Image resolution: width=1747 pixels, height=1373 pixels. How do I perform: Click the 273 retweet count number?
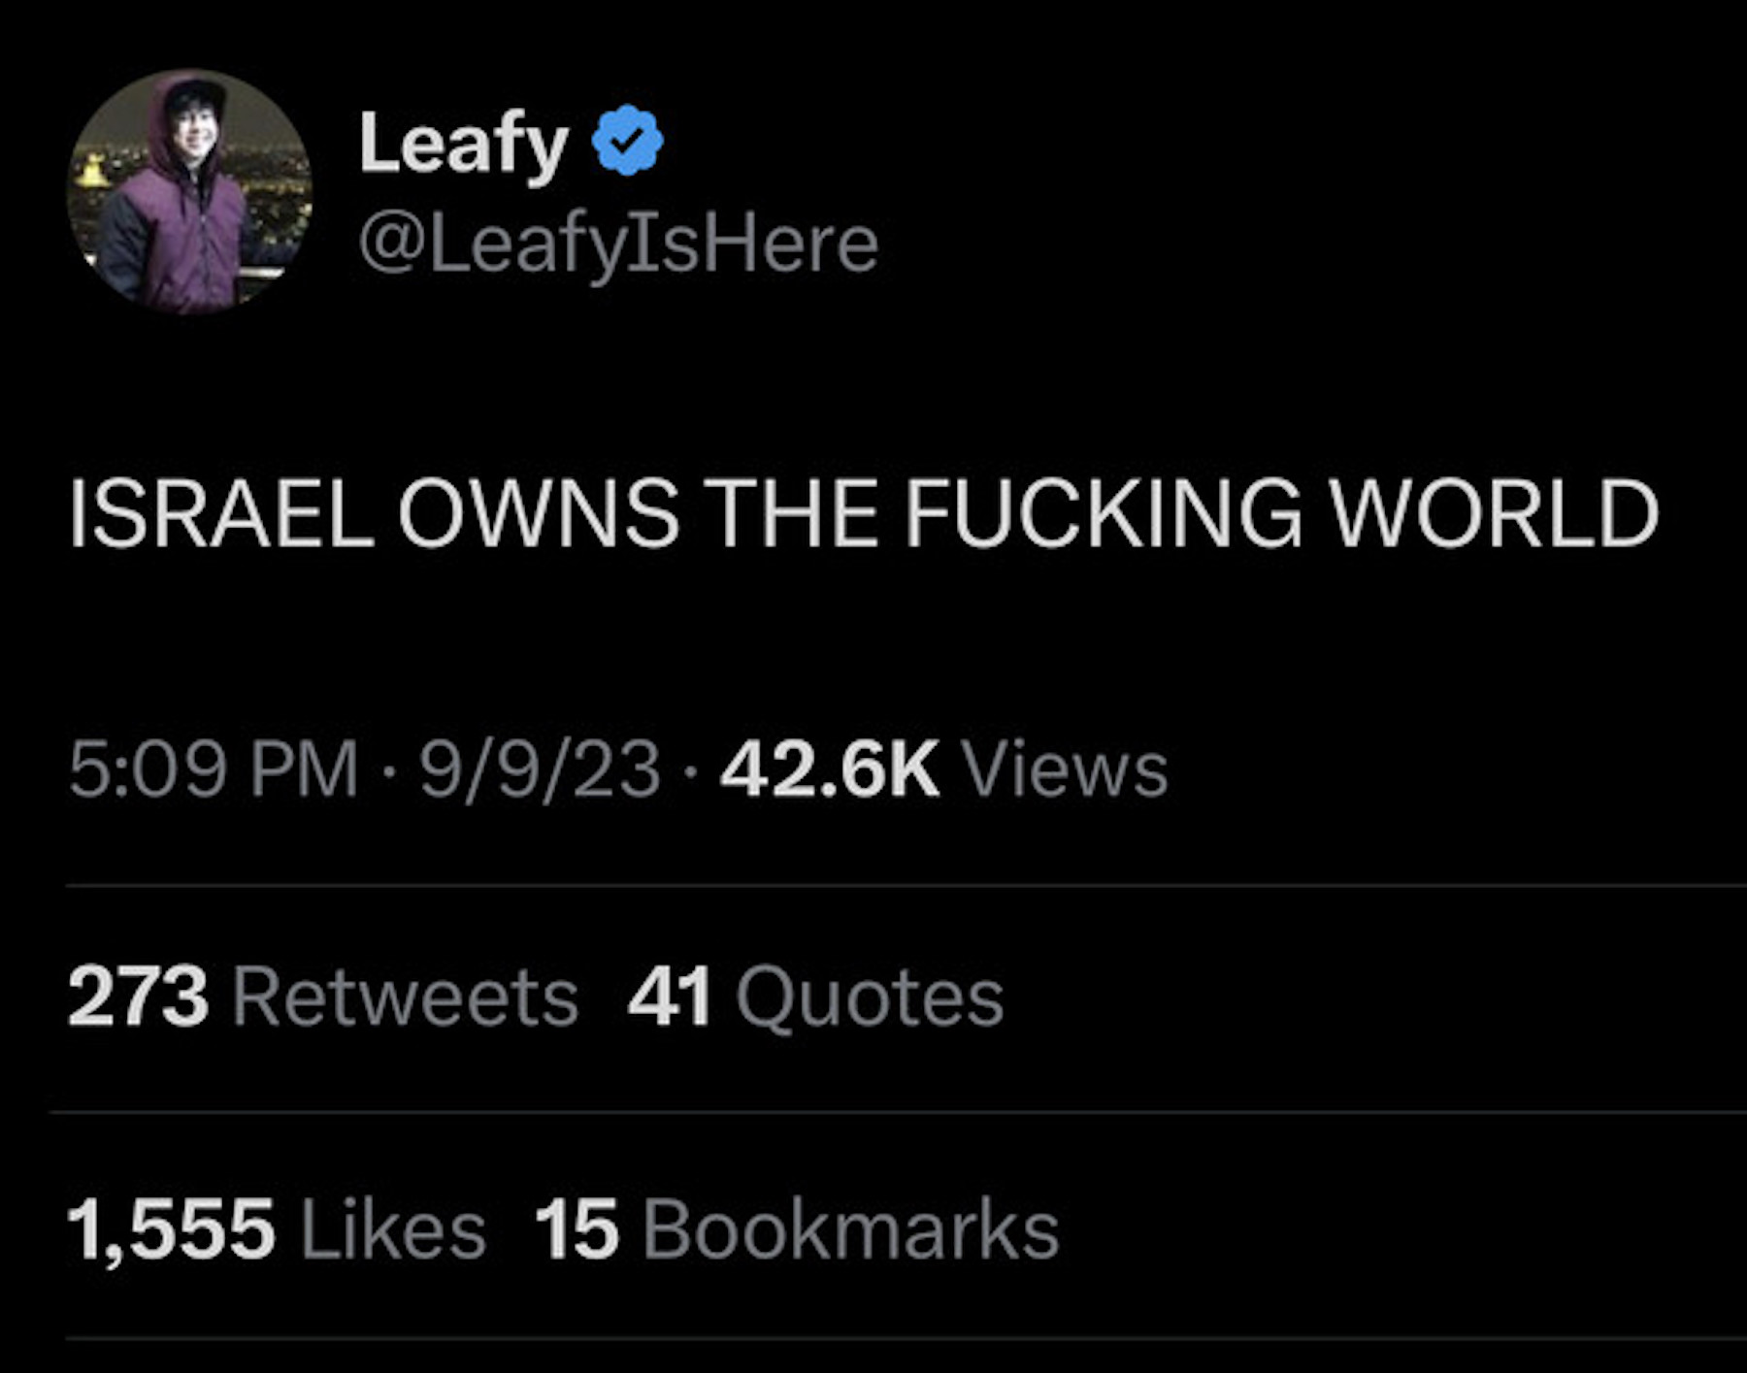pos(138,997)
